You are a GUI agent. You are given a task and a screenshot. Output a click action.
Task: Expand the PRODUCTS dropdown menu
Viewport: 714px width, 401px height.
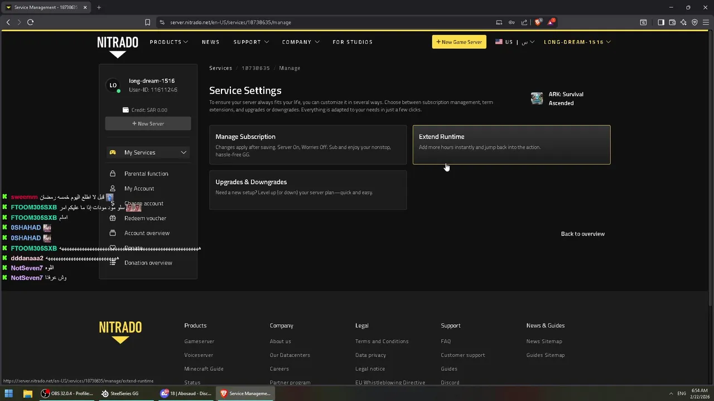[x=168, y=42]
